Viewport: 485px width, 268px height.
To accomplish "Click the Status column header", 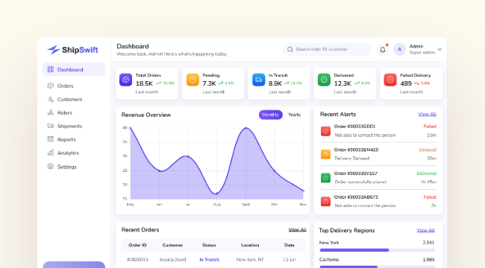I will pyautogui.click(x=209, y=245).
